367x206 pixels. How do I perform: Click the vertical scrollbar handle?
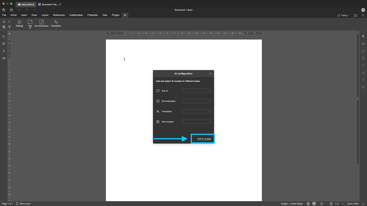pyautogui.click(x=358, y=99)
